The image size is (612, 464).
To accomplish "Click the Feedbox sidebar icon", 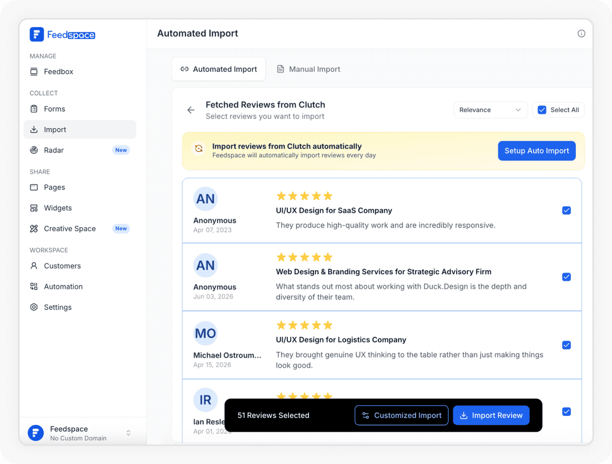I will click(x=34, y=71).
